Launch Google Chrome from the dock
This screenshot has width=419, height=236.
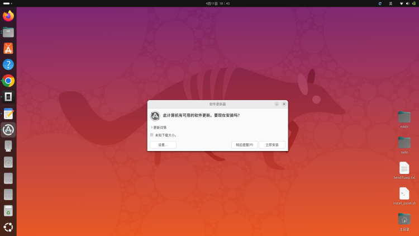(8, 81)
